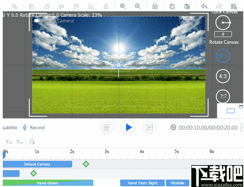Redo the last action

click(x=219, y=6)
